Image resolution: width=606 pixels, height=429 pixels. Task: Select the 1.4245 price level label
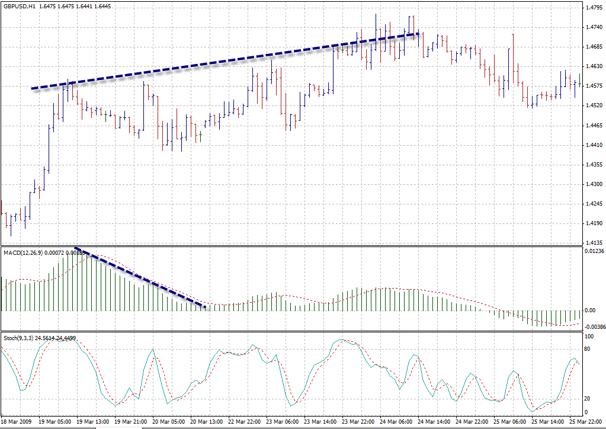coord(594,204)
